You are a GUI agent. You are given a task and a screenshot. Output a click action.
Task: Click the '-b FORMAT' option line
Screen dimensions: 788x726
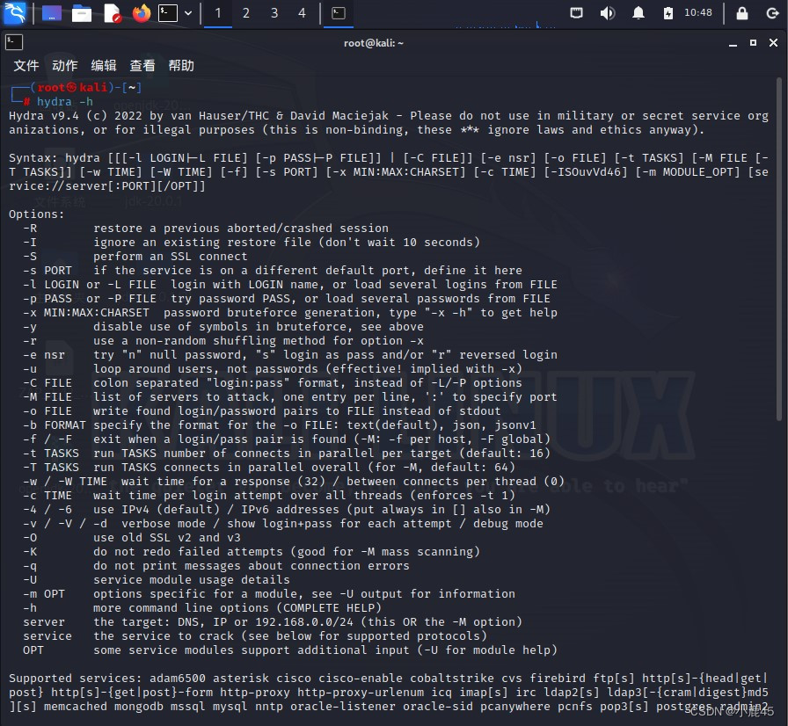coord(280,425)
